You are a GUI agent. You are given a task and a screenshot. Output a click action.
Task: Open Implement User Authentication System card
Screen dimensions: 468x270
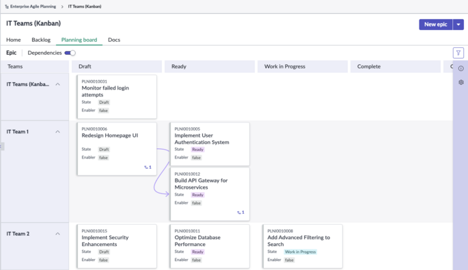(210, 144)
